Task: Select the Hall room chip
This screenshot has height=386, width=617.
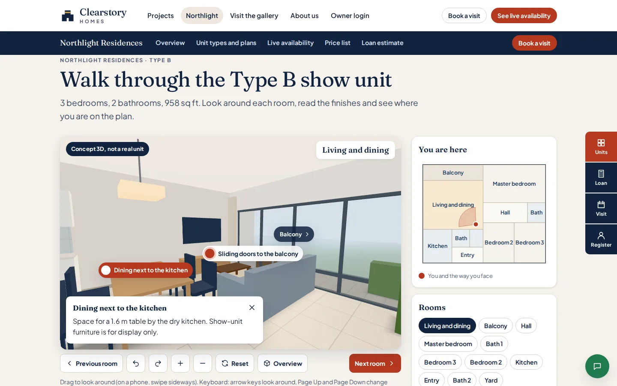Action: [526, 326]
